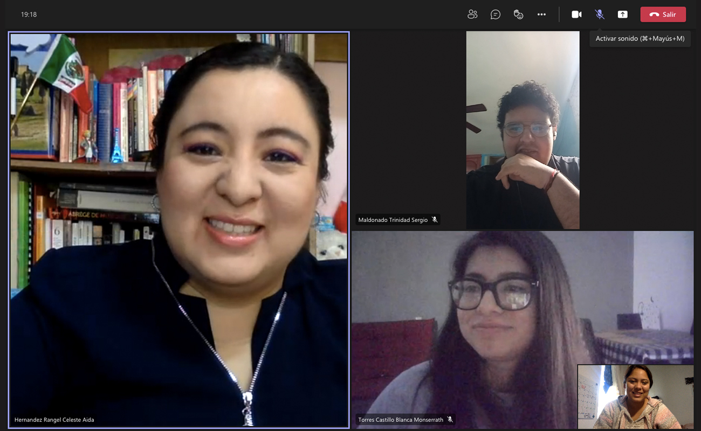Image resolution: width=701 pixels, height=431 pixels.
Task: Open the three-dots more actions menu
Action: [x=541, y=15]
